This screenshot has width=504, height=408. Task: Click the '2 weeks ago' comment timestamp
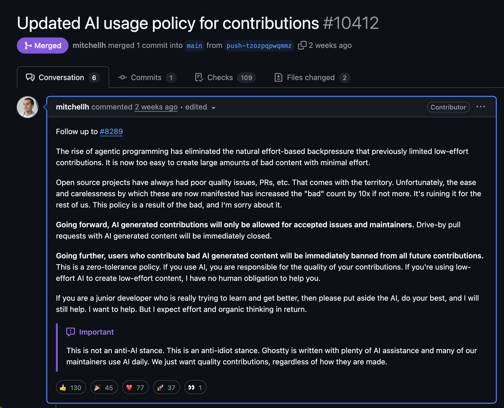click(156, 107)
